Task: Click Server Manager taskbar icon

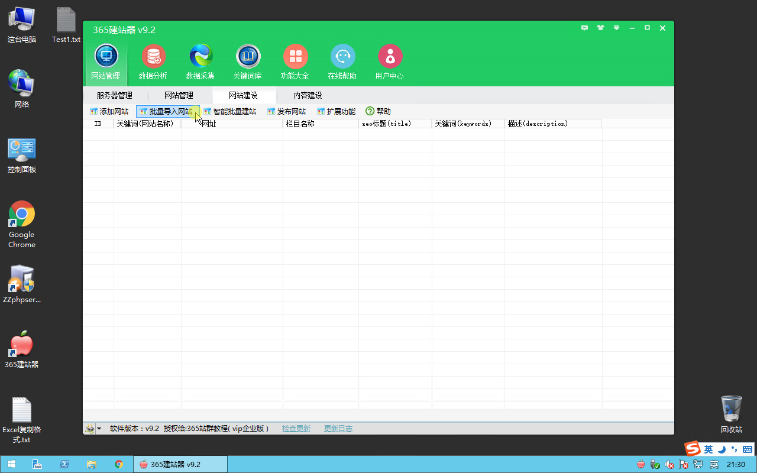Action: coord(37,464)
